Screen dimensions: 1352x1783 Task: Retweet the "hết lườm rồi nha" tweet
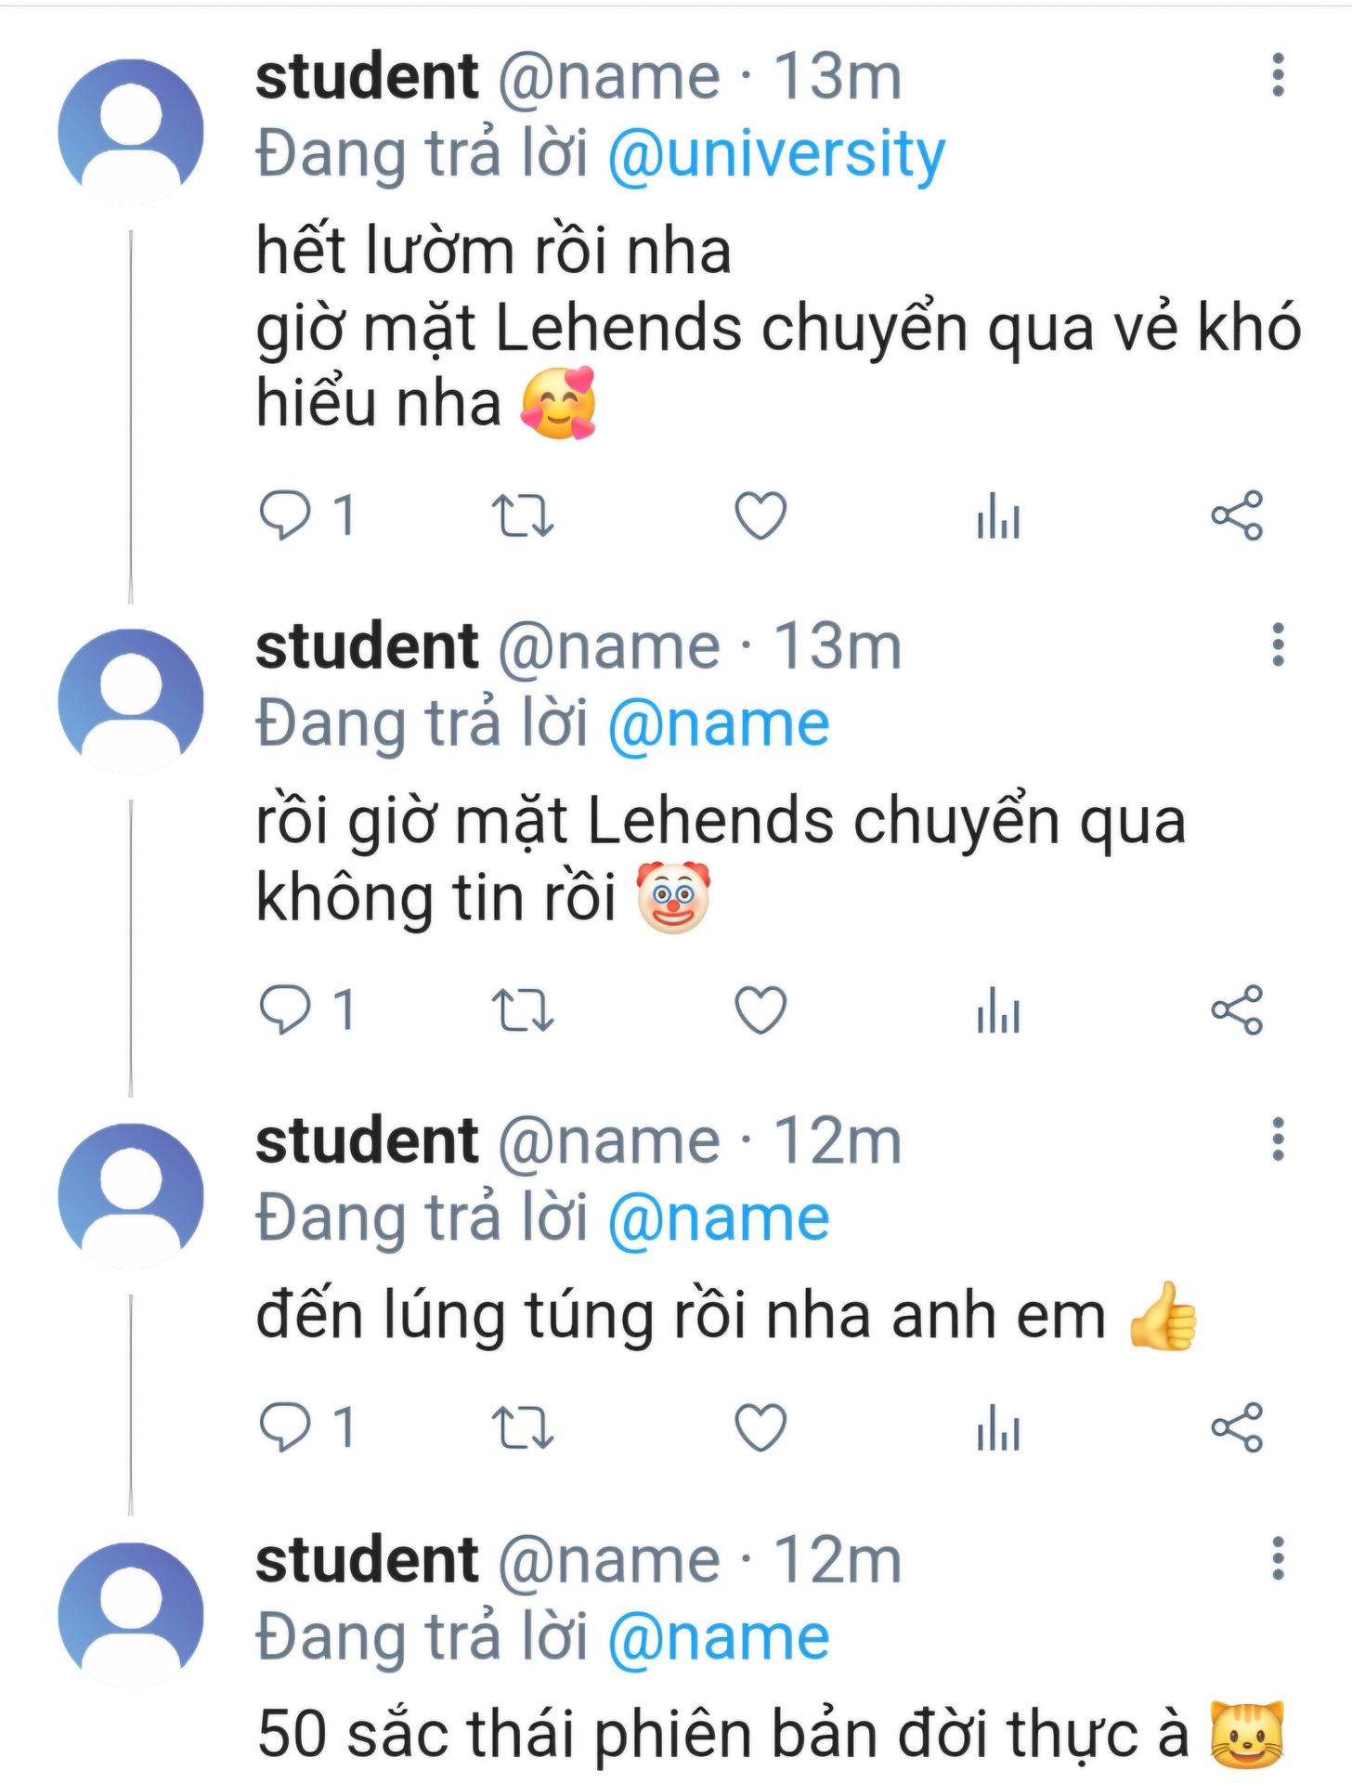pos(522,516)
